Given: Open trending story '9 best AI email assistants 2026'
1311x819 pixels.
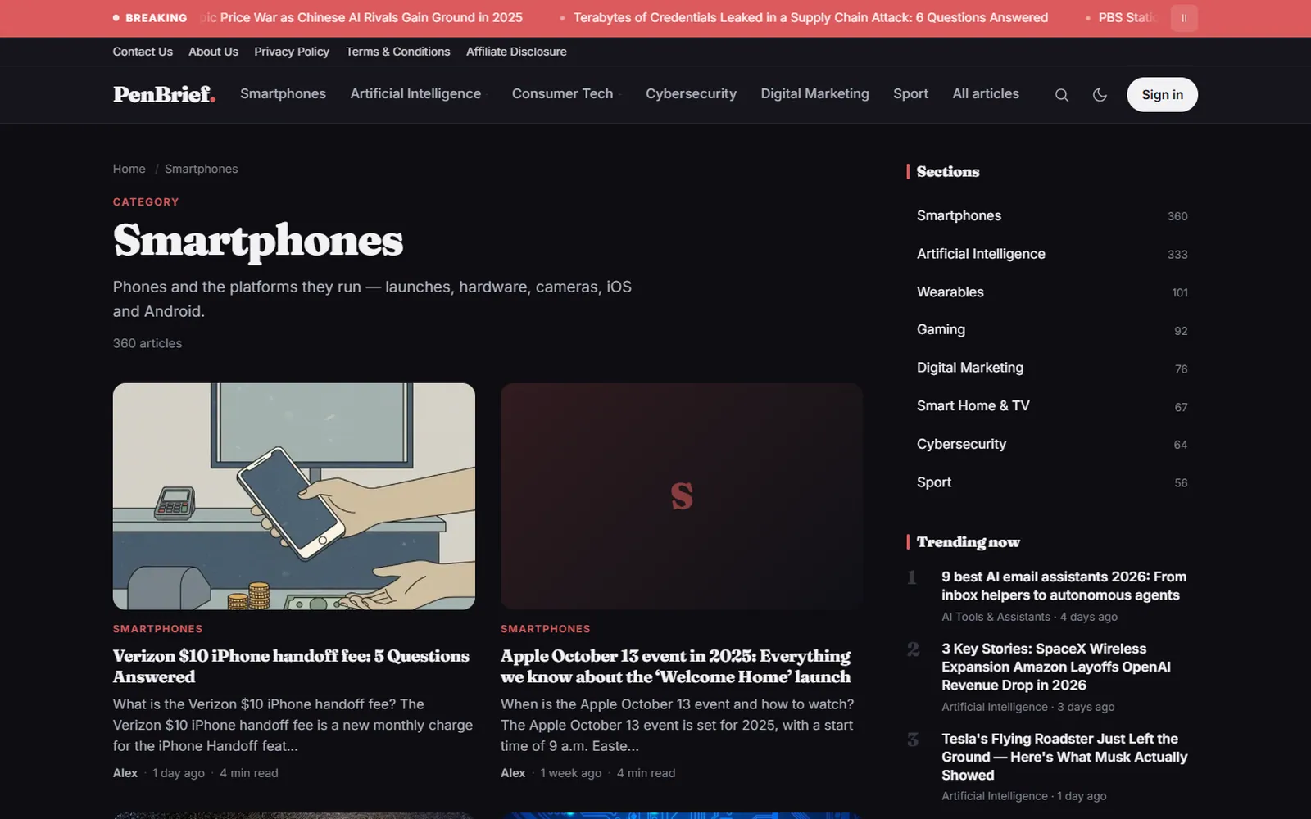Looking at the screenshot, I should tap(1064, 586).
